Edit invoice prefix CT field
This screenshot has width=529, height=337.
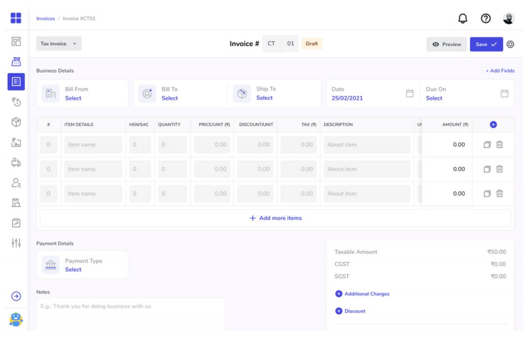click(x=271, y=43)
